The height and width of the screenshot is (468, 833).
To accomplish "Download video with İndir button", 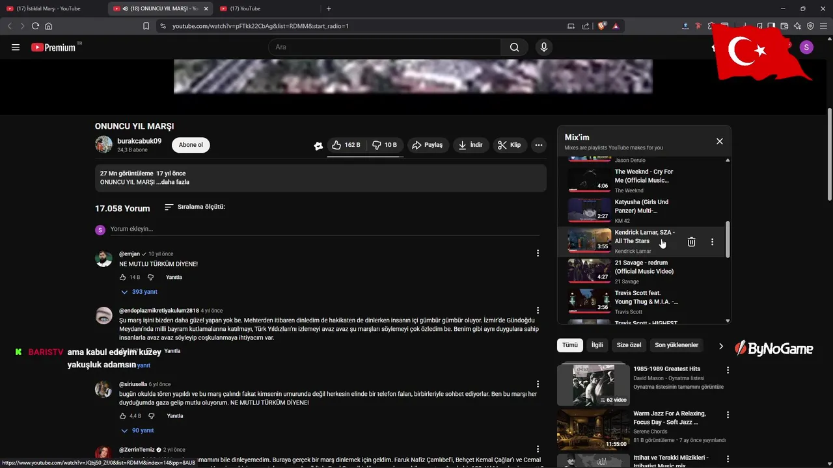I will [x=471, y=145].
